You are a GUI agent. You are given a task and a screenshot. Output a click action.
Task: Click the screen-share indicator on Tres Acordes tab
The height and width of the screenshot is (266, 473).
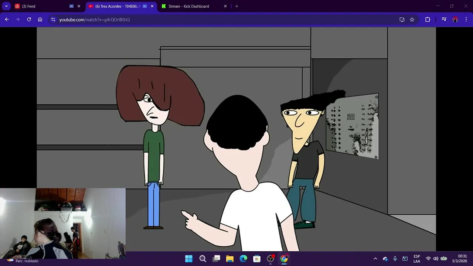(145, 6)
